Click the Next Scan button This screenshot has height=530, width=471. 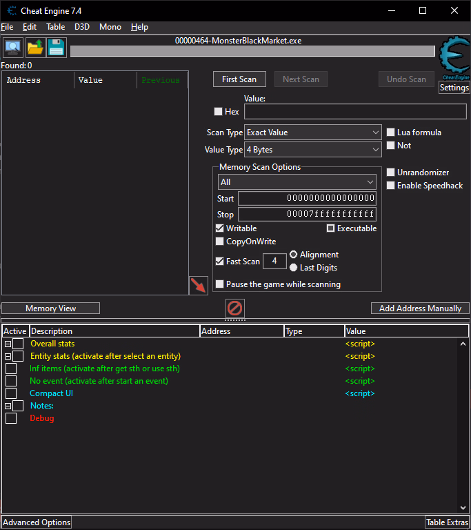coord(301,79)
